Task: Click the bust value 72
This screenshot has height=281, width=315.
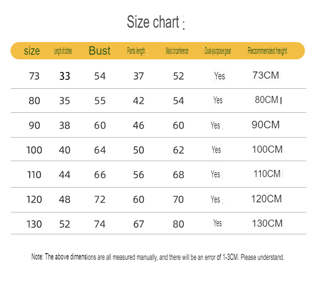Action: click(100, 199)
